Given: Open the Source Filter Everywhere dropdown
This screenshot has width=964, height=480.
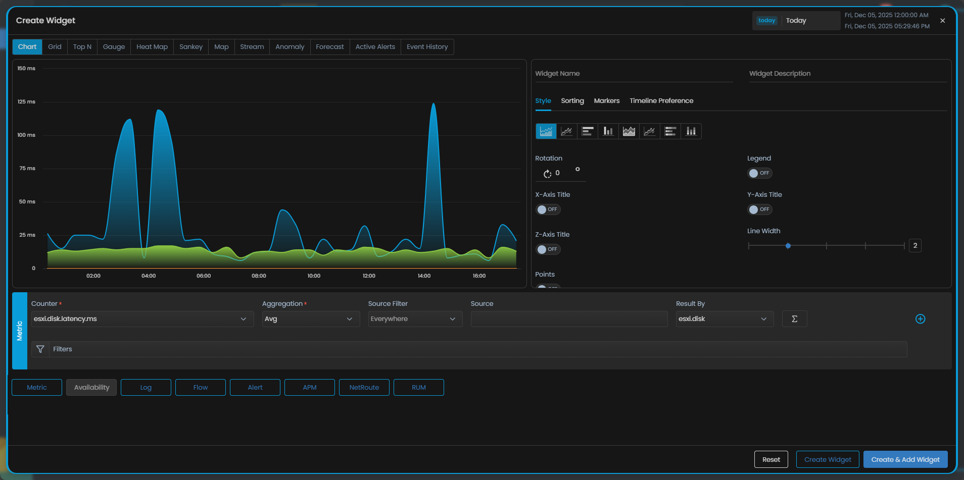Looking at the screenshot, I should click(415, 319).
